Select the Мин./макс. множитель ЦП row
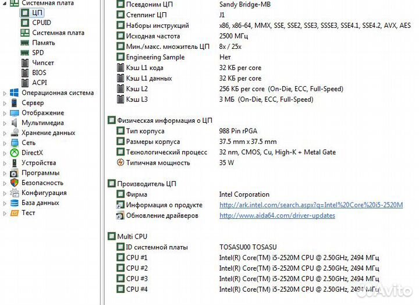Viewport: 419px width, 305px height. click(179, 47)
